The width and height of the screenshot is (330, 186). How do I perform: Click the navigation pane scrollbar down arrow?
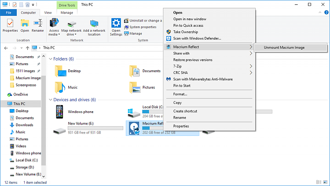pos(44,176)
